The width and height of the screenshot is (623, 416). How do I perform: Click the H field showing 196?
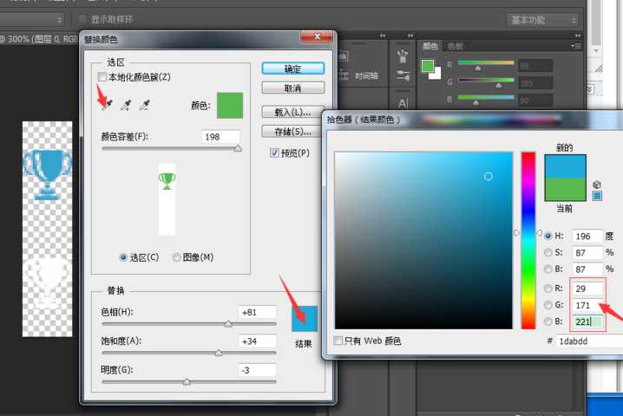click(587, 237)
